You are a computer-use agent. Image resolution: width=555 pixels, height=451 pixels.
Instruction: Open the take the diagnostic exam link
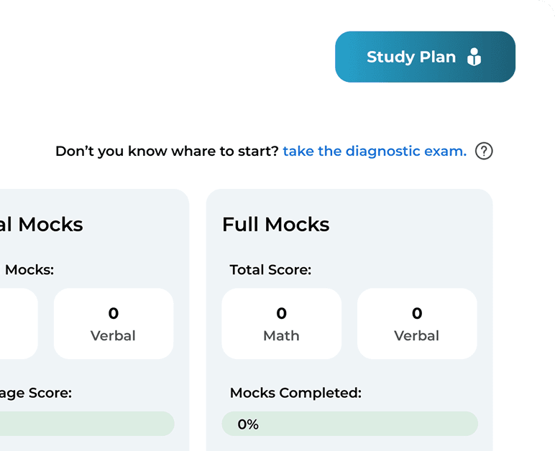coord(374,152)
